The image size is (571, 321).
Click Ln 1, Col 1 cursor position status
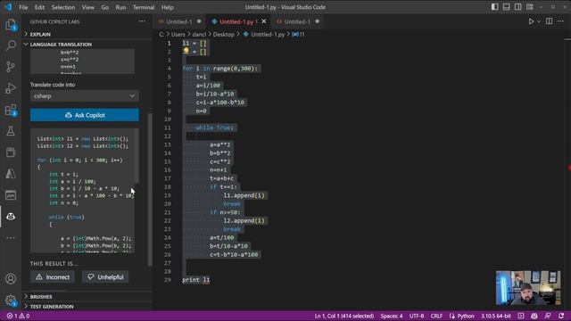(x=344, y=316)
